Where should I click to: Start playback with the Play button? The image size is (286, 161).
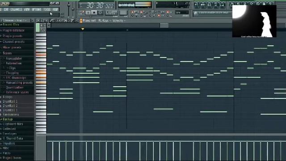point(88,13)
